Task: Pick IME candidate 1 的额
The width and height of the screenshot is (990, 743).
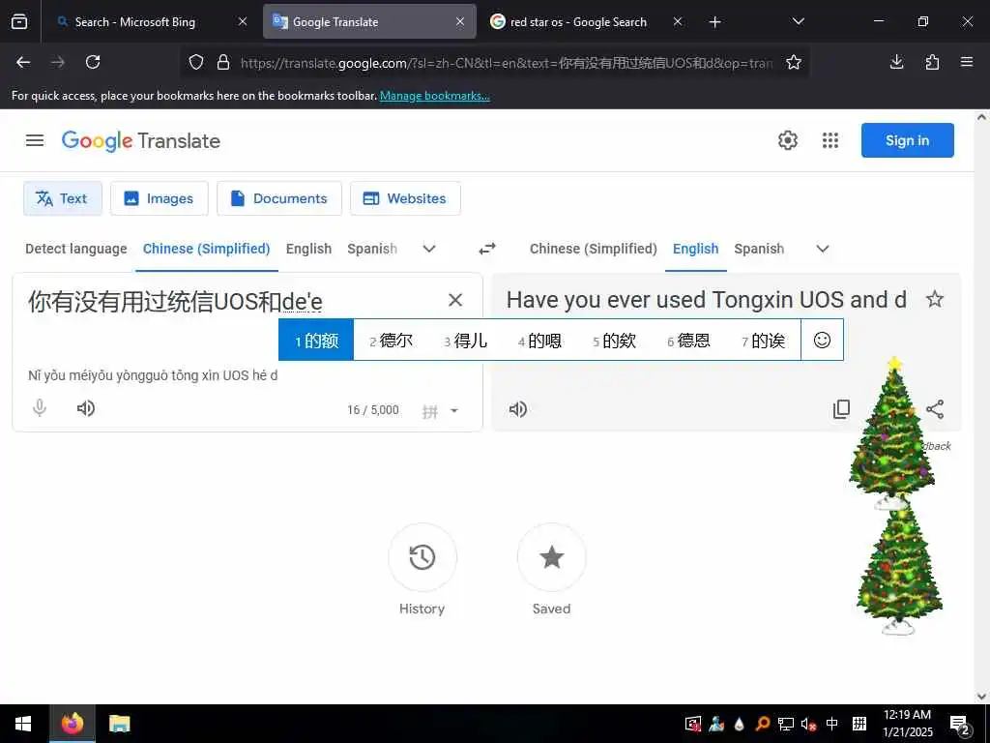Action: point(316,341)
